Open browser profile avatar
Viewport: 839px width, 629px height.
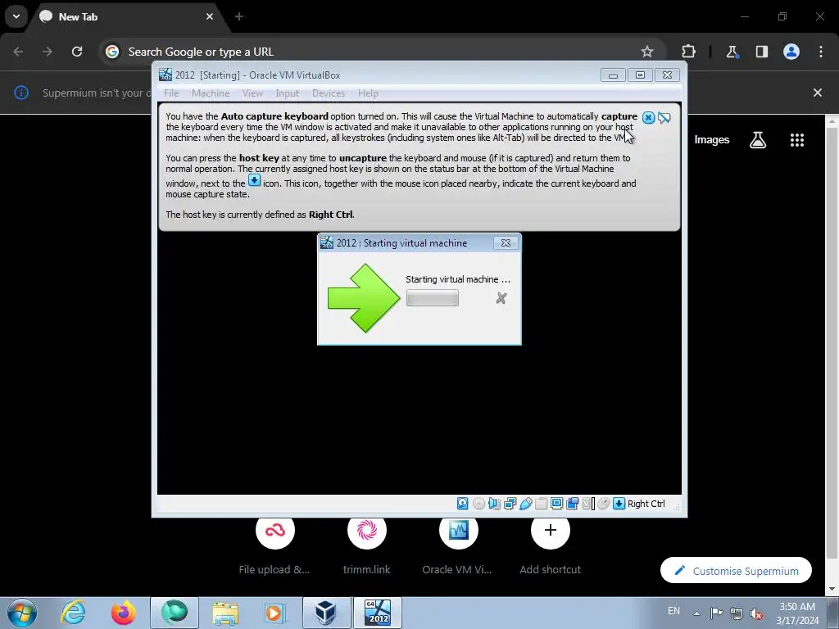point(791,52)
